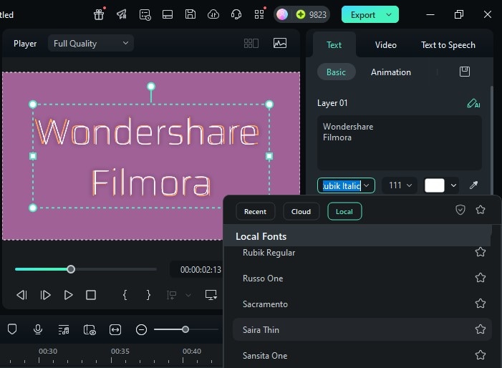The image size is (502, 368).
Task: Open the gift box rewards icon
Action: pyautogui.click(x=99, y=14)
